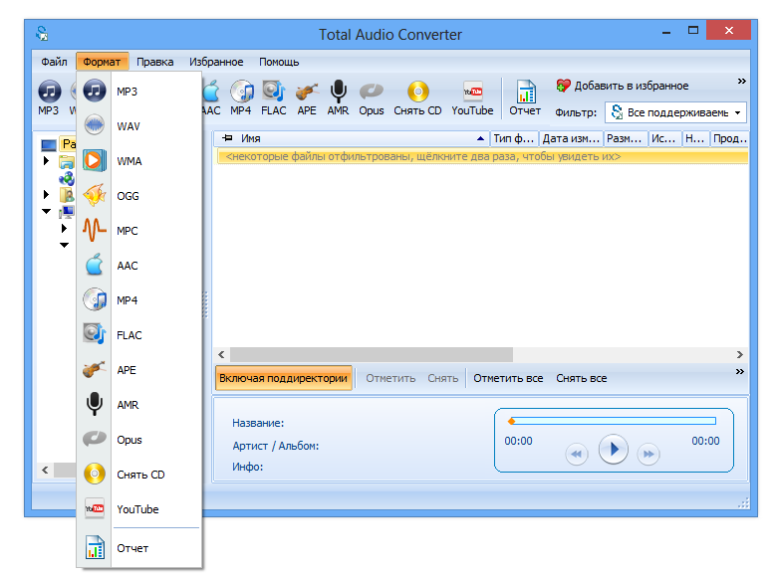Click the Тип ф... column header
Viewport: 774px width, 577px height.
(x=514, y=138)
